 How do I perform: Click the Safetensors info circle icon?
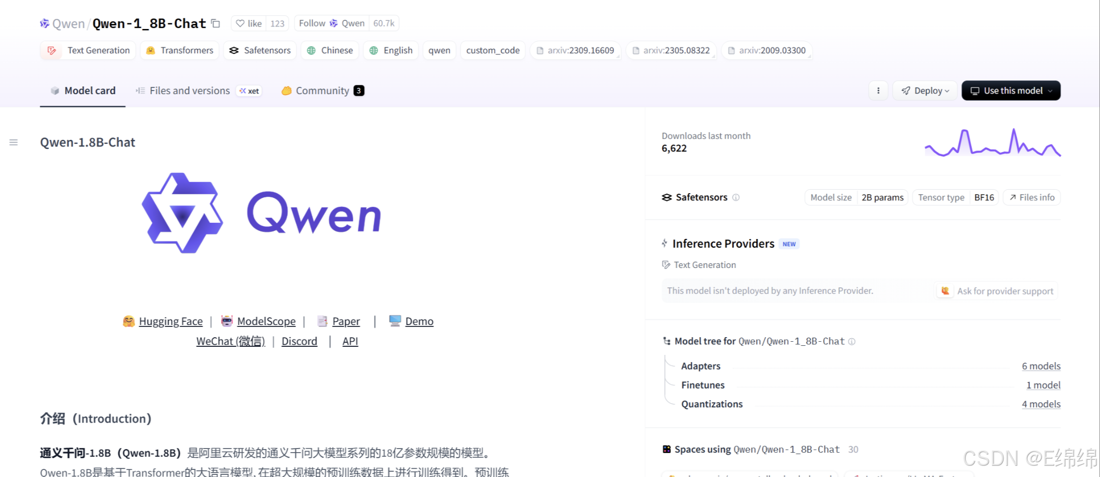coord(736,197)
